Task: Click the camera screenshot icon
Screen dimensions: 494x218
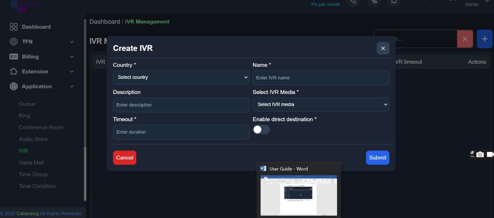Action: coord(480,155)
